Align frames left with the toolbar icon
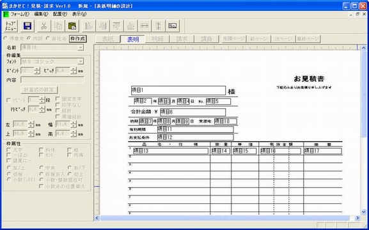 pos(88,26)
